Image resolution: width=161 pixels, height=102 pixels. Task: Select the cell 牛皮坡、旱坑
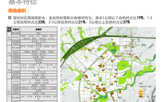click(x=39, y=75)
